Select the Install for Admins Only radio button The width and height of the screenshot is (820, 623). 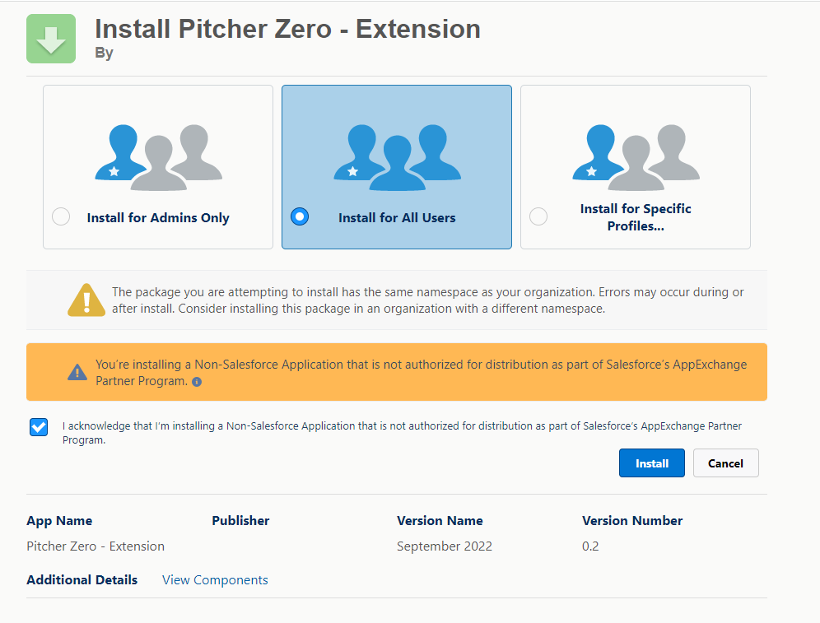(61, 217)
